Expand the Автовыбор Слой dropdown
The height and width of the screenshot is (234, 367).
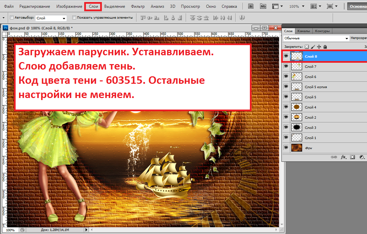[x=51, y=18]
